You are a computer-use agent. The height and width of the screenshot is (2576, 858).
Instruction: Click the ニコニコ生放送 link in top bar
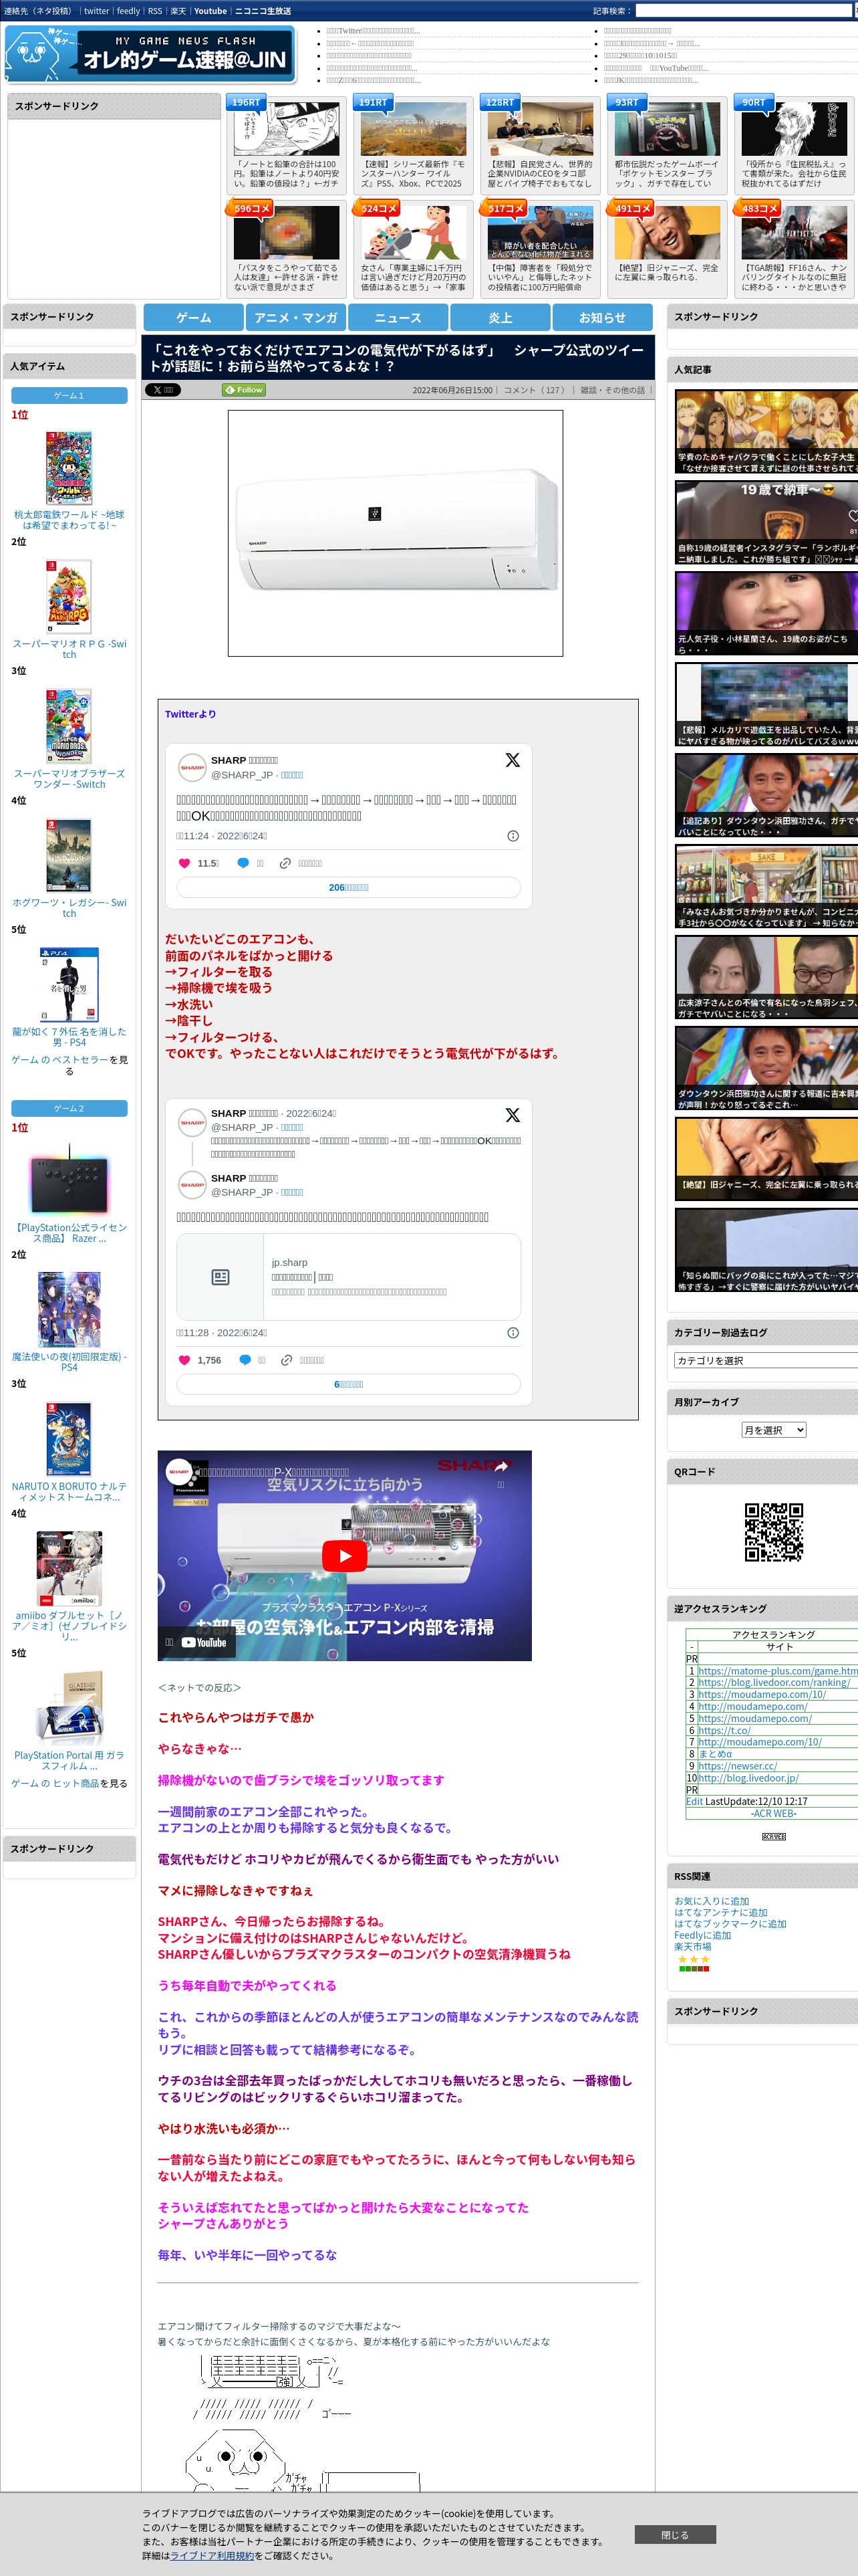[x=263, y=11]
